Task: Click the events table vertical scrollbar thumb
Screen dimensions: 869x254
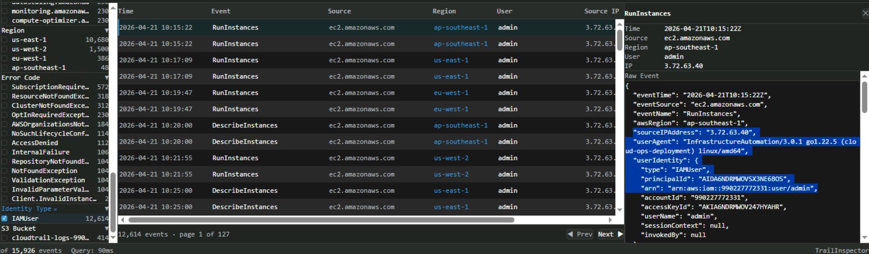Action: point(619,40)
